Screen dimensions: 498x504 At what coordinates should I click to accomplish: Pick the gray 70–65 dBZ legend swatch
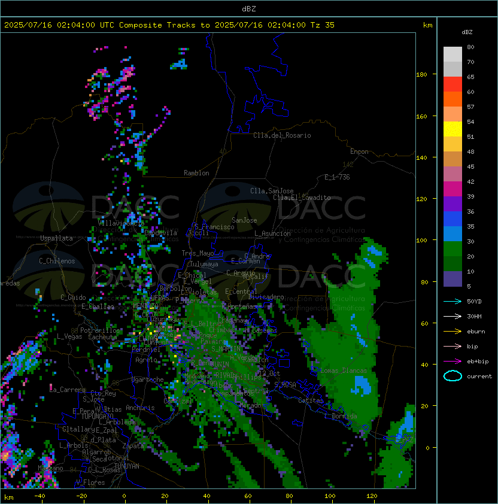click(x=453, y=69)
